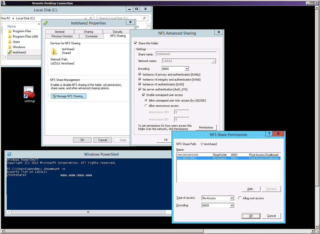
Task: Open the Type of access dropdown
Action: [x=232, y=198]
